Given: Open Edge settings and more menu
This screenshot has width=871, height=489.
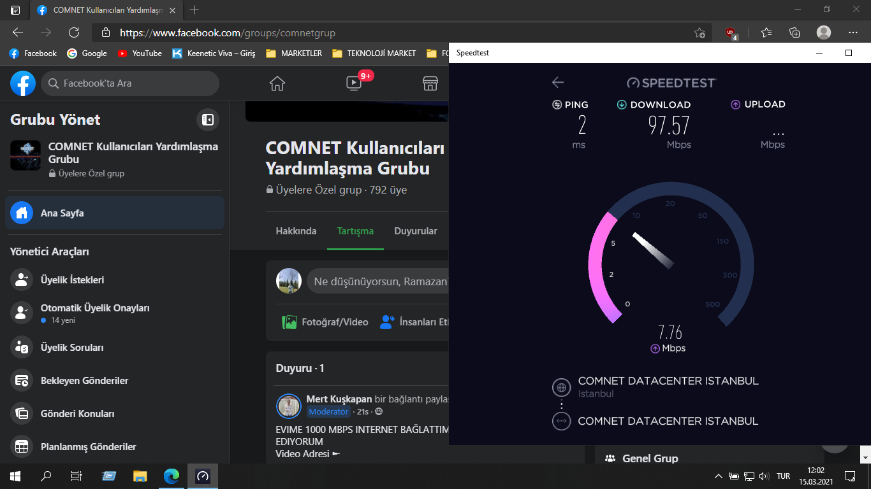Looking at the screenshot, I should 853,32.
